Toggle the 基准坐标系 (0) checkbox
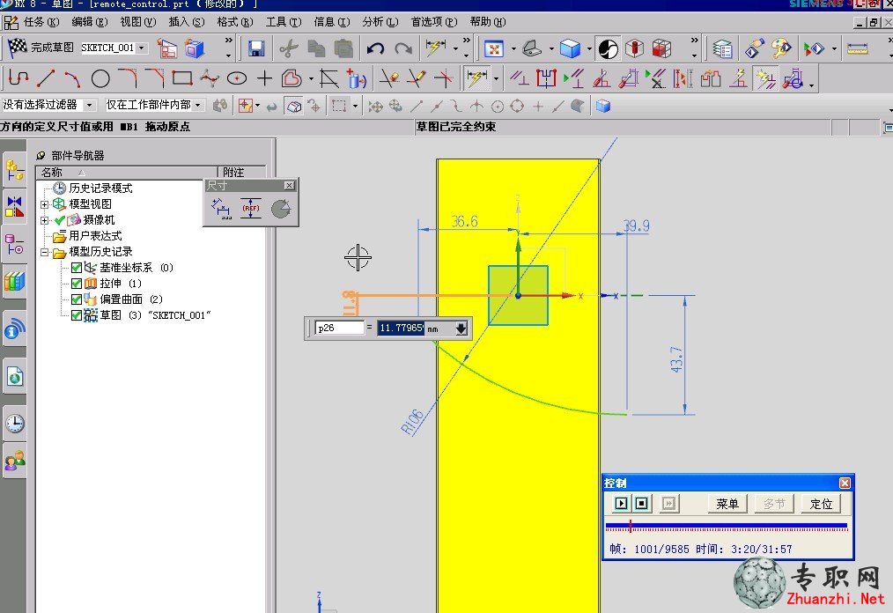The image size is (893, 613). click(77, 268)
